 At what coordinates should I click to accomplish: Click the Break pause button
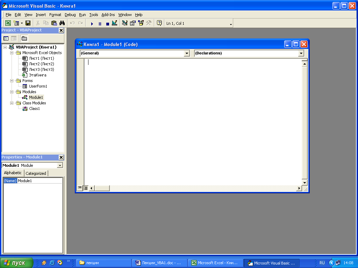(100, 23)
